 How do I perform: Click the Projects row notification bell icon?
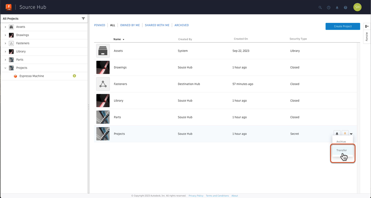(x=337, y=134)
